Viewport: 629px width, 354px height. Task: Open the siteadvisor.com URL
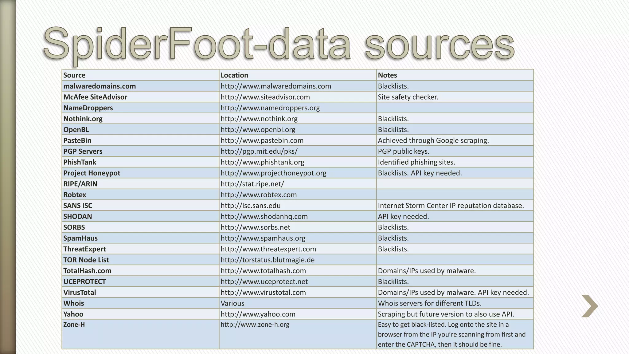point(265,97)
